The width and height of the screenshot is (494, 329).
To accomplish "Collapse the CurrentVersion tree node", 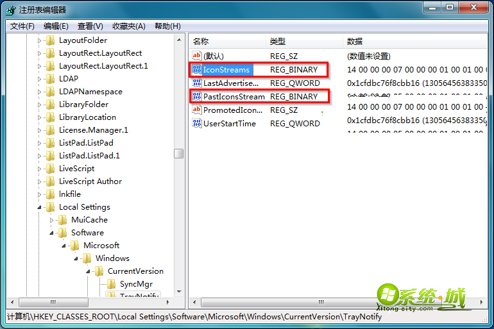I will 89,271.
